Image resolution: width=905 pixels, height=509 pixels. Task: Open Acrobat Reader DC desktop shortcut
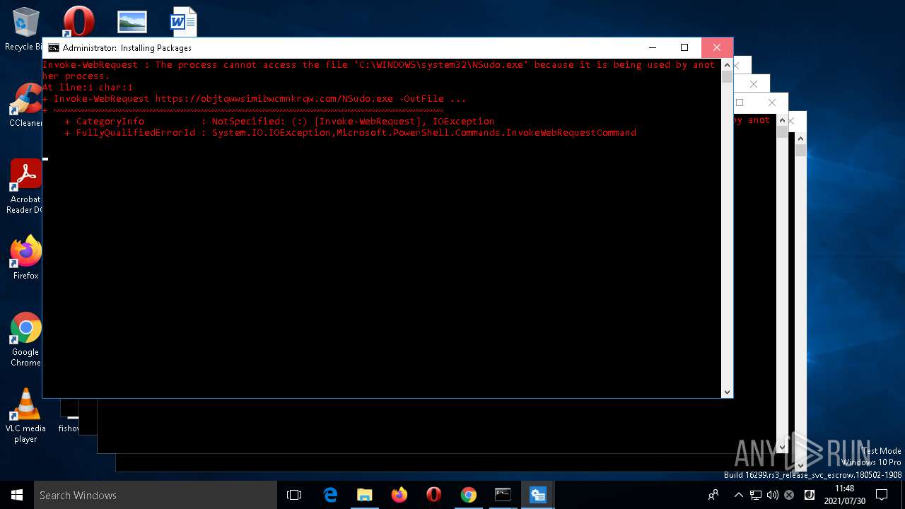(x=25, y=186)
